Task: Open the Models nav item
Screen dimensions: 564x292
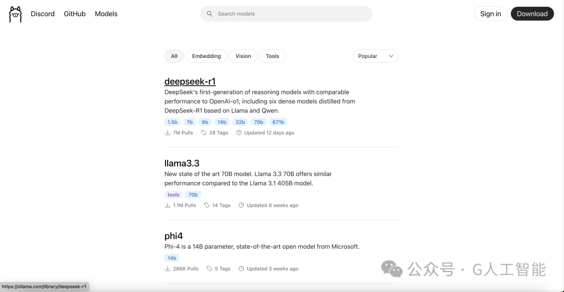Action: click(106, 14)
